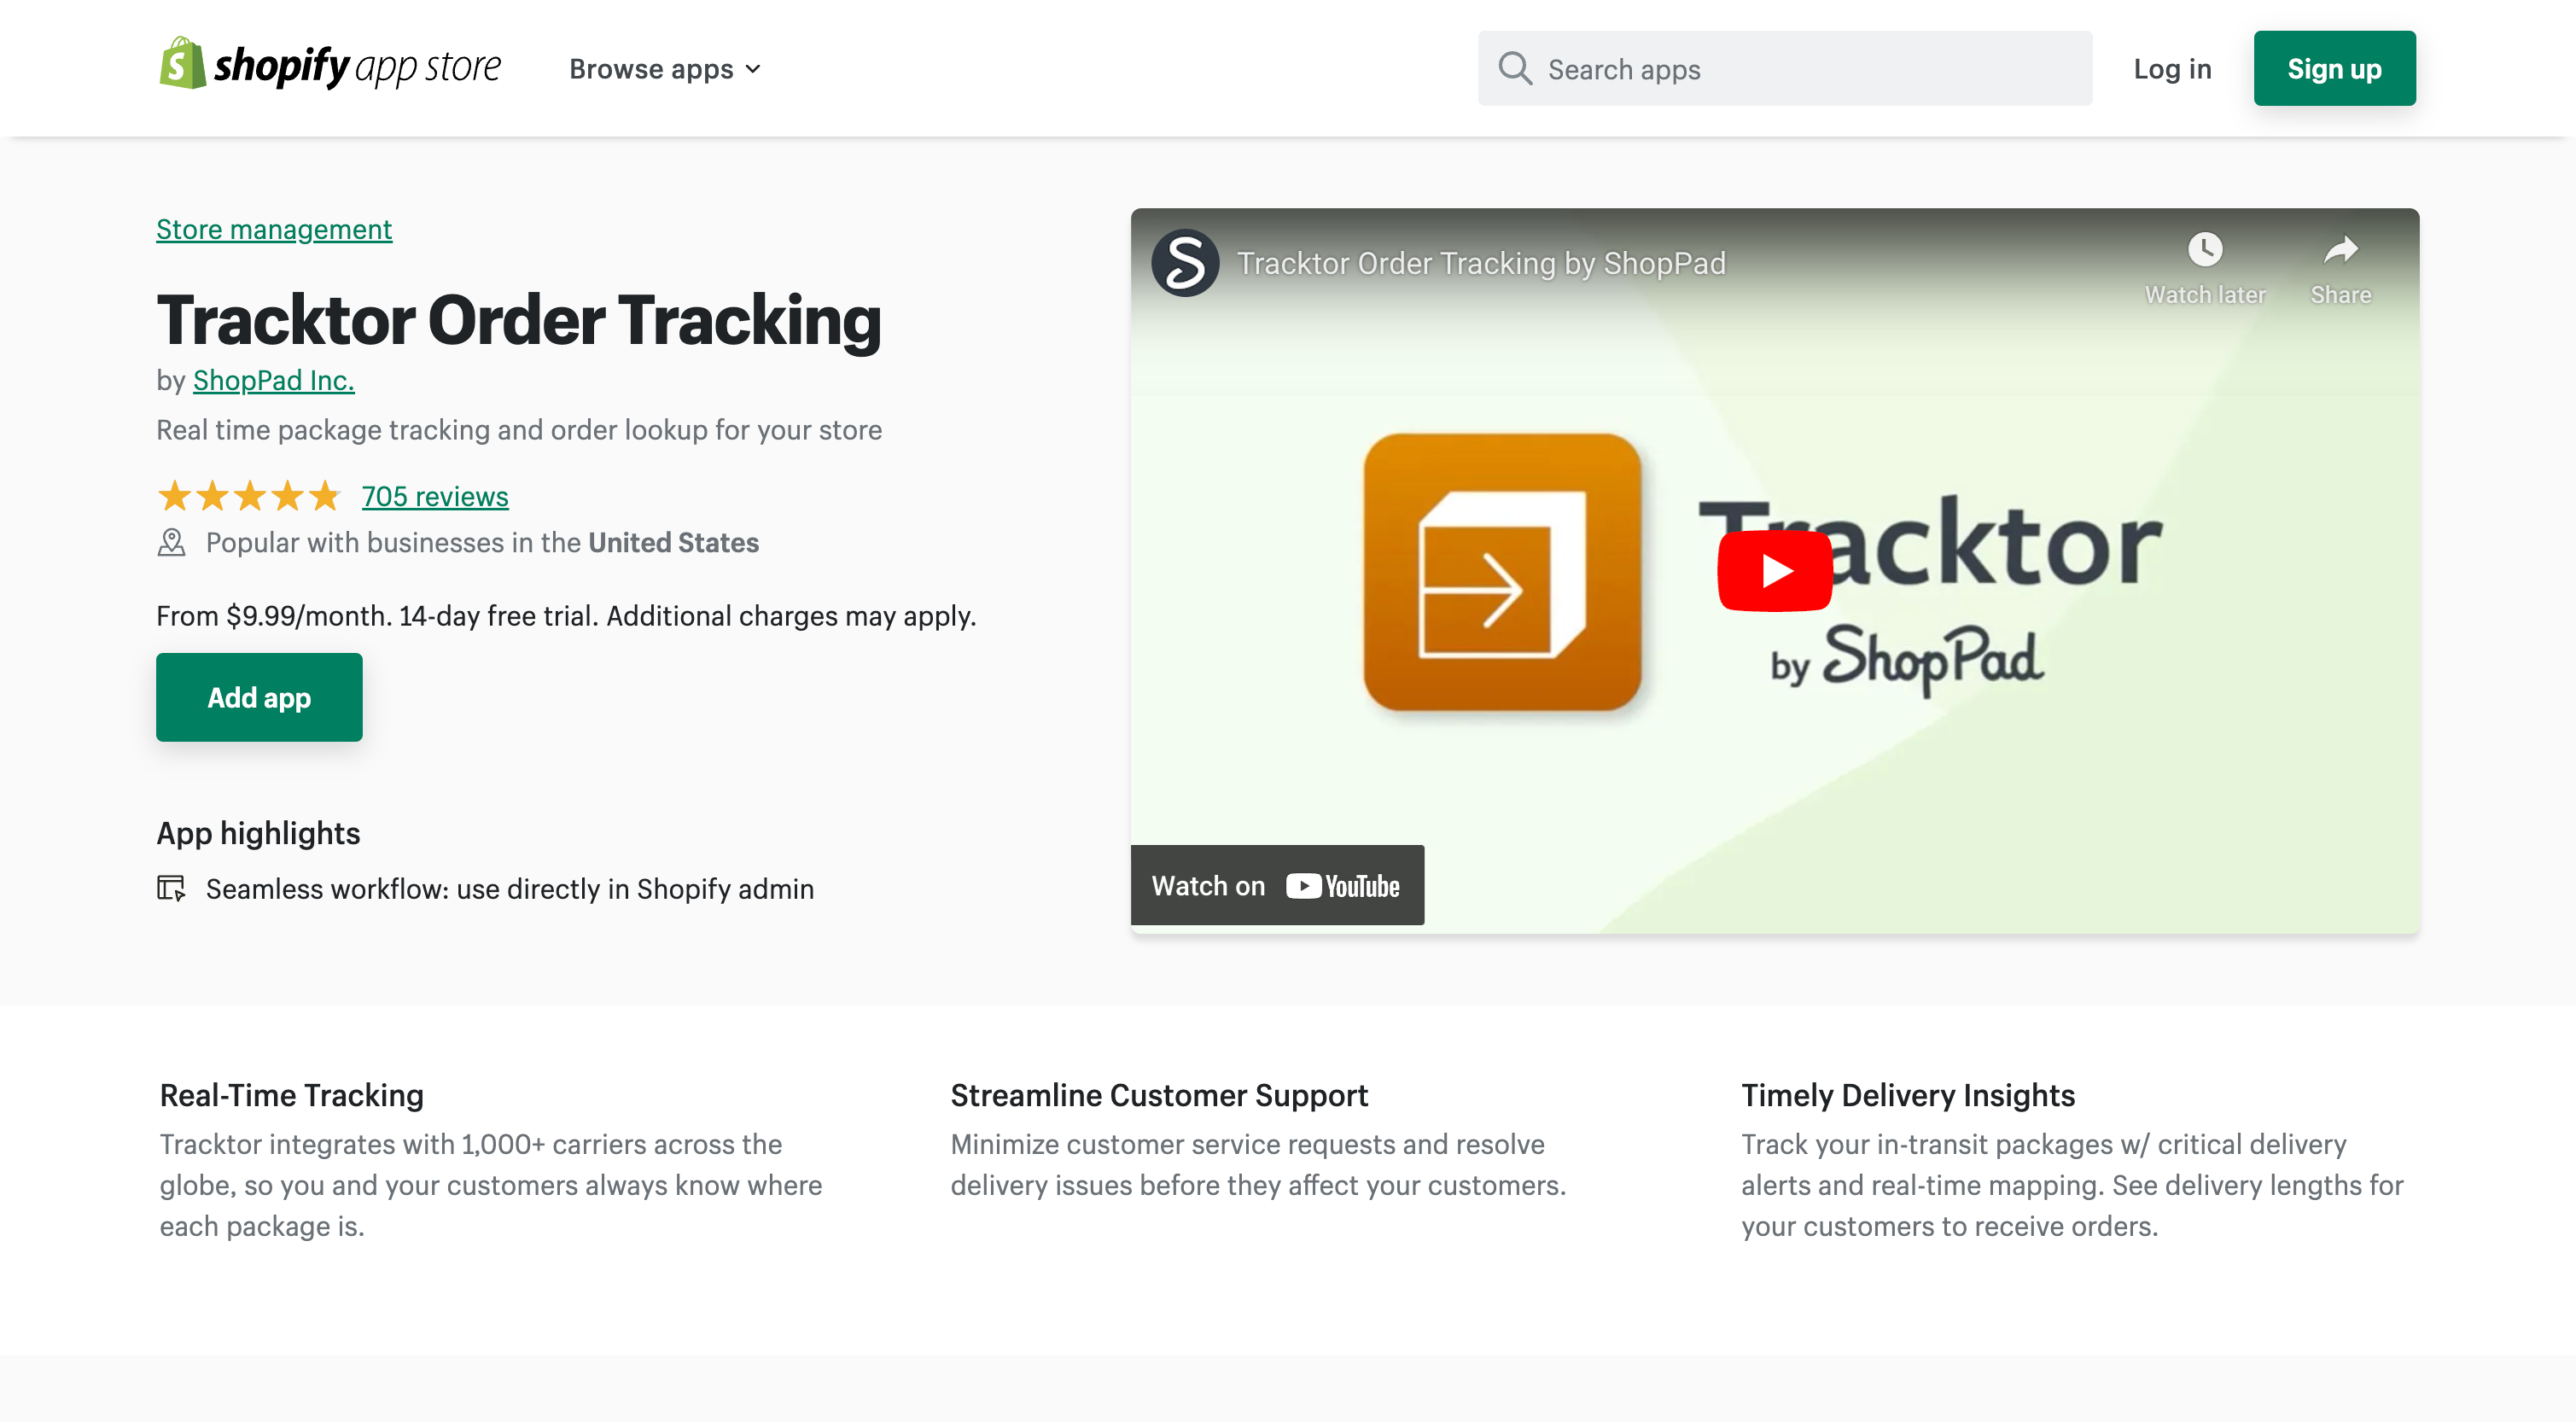Expand the Browse apps chevron arrow

coord(756,68)
